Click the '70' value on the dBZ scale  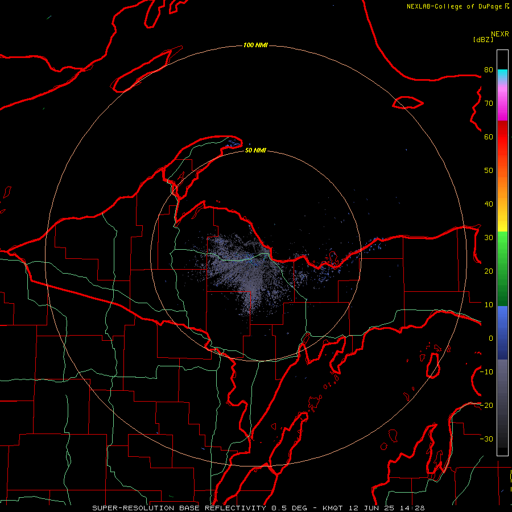pyautogui.click(x=489, y=104)
